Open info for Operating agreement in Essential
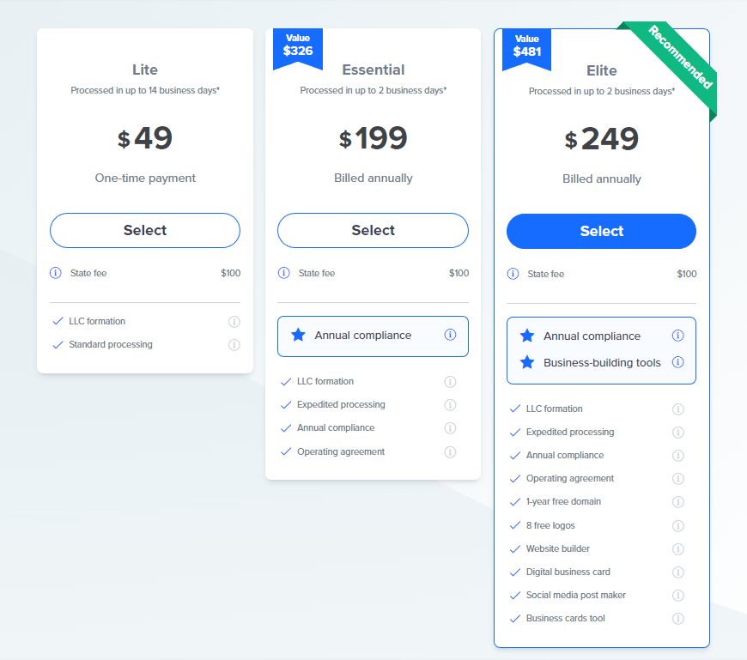This screenshot has height=660, width=747. pyautogui.click(x=450, y=451)
